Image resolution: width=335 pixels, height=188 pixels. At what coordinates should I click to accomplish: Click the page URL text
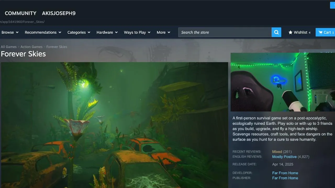(x=22, y=22)
